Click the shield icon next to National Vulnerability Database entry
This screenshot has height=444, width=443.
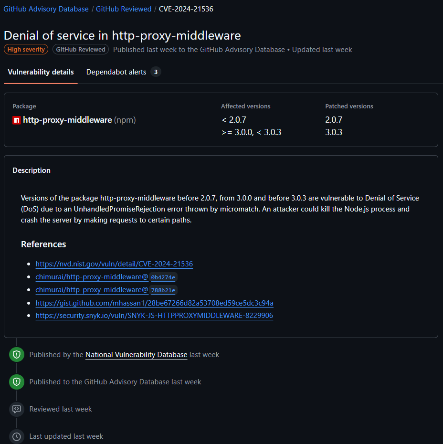click(16, 354)
